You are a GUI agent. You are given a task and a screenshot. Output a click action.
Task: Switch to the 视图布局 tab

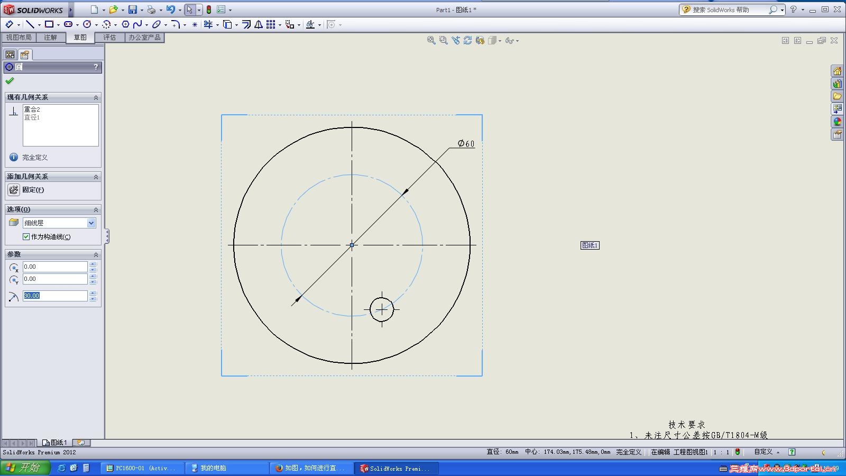pos(19,38)
